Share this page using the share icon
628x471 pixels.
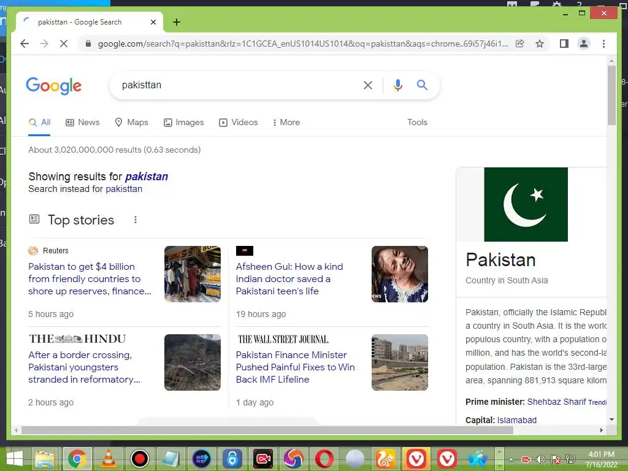point(520,44)
